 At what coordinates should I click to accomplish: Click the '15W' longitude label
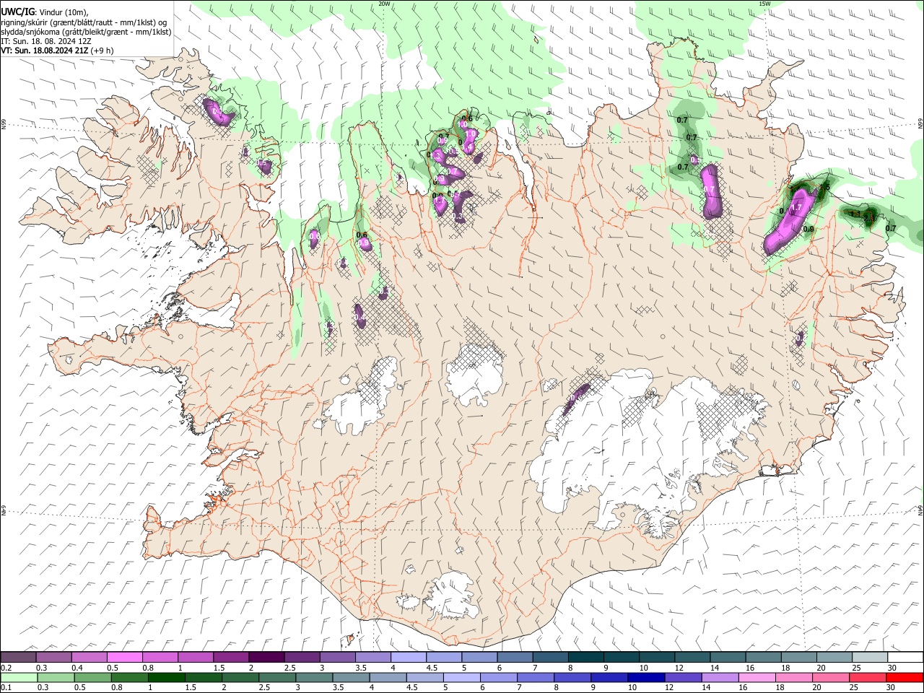tap(764, 4)
